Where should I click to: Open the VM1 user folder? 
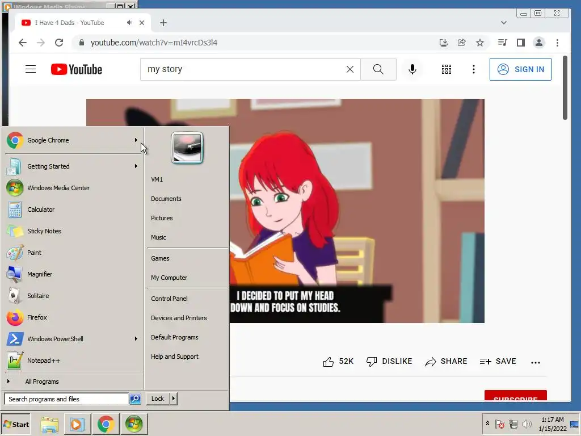tap(157, 179)
